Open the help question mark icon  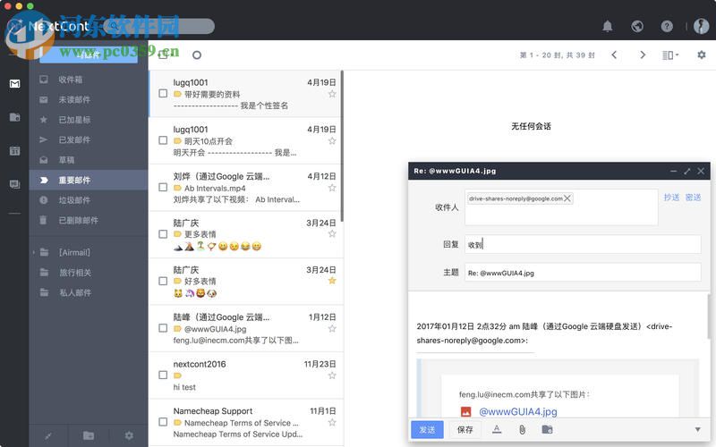click(x=667, y=26)
